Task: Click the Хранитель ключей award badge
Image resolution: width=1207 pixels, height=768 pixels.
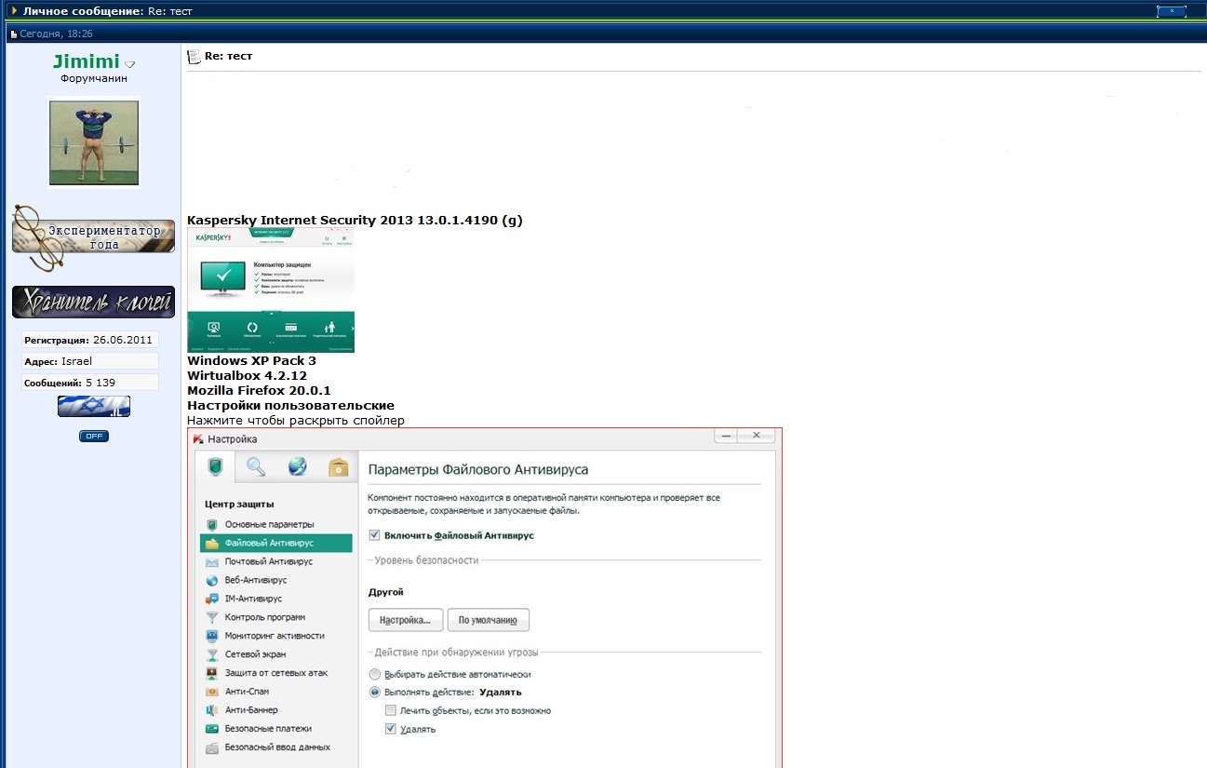Action: coord(93,302)
